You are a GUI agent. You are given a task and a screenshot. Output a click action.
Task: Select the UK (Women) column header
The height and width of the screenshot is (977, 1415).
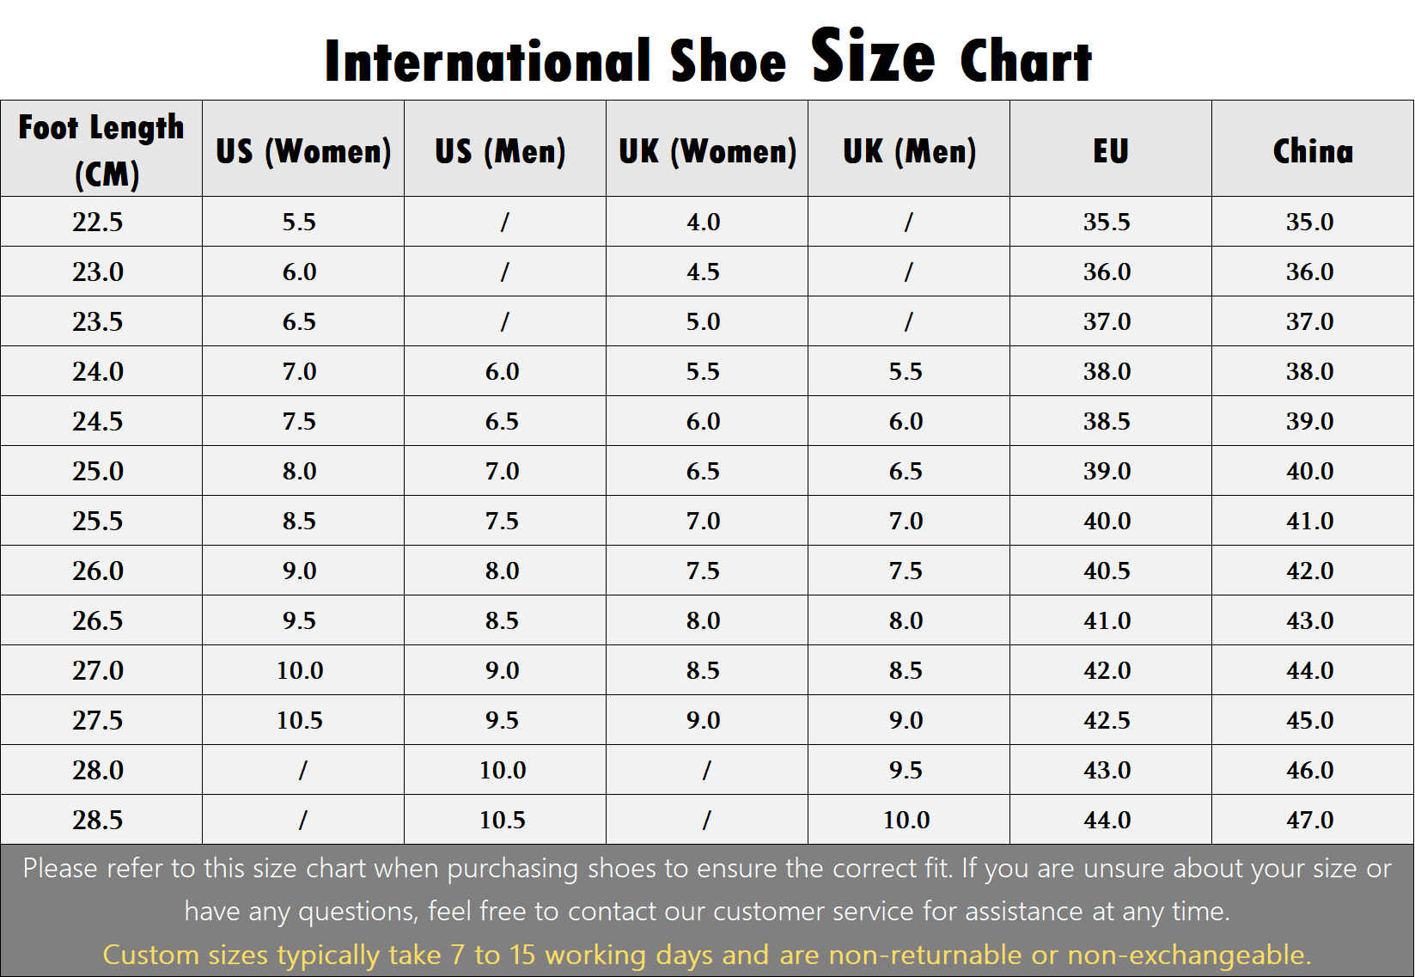[707, 149]
